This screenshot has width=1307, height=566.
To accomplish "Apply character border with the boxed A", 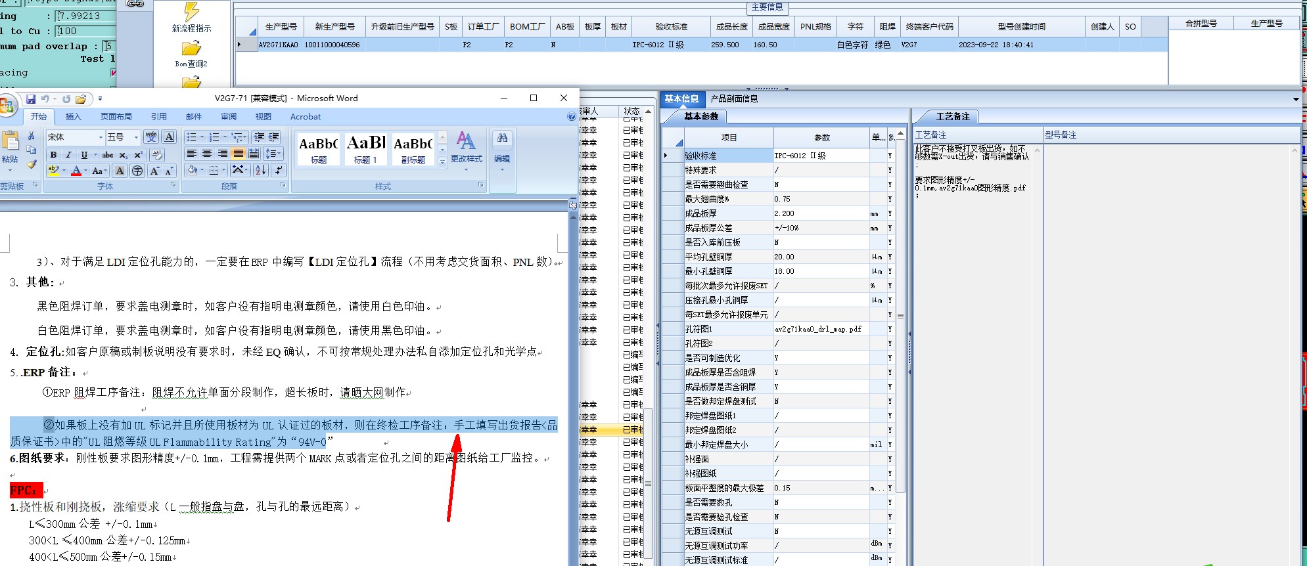I will pyautogui.click(x=170, y=137).
